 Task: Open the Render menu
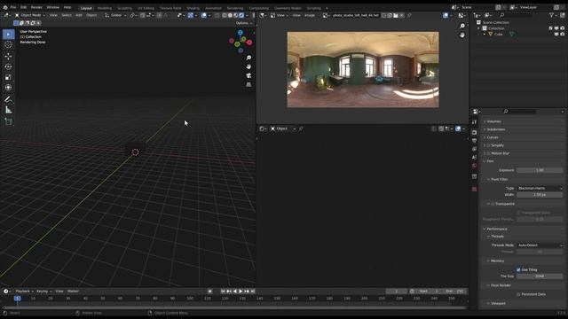pos(36,7)
